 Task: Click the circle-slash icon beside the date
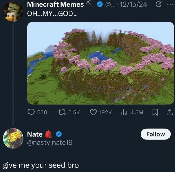[159, 5]
